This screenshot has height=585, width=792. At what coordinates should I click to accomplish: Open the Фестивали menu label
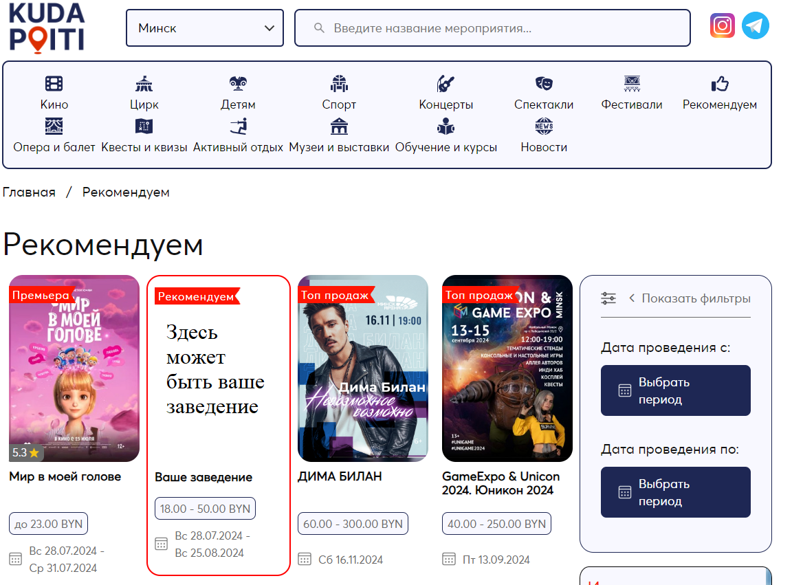[x=632, y=104]
